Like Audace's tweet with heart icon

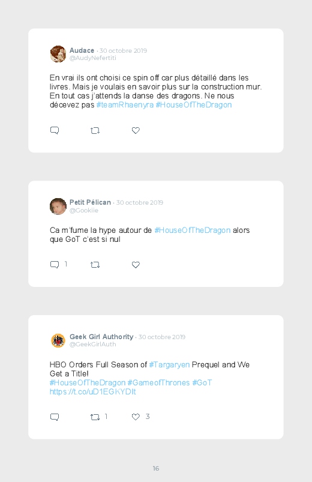[136, 130]
